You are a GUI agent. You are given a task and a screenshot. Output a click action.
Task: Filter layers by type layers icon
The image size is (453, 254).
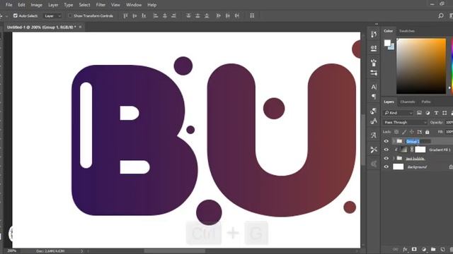point(436,113)
